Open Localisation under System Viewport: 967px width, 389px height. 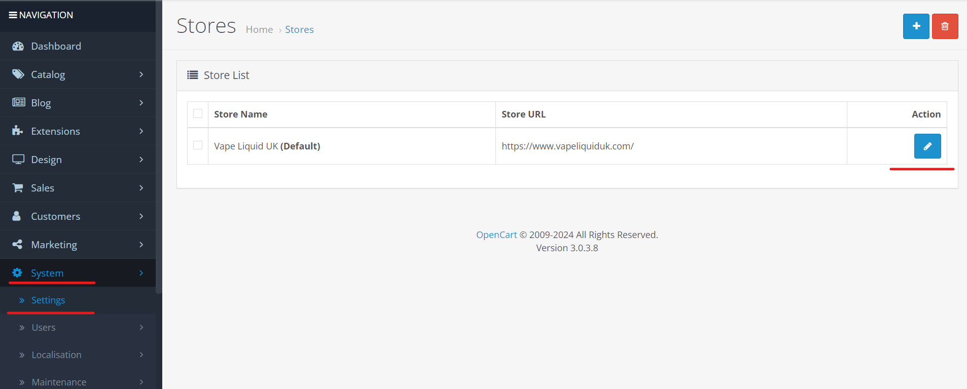point(78,355)
